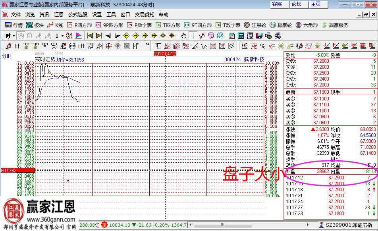
Task: Open the 交易委托 menu
Action: coord(144,14)
